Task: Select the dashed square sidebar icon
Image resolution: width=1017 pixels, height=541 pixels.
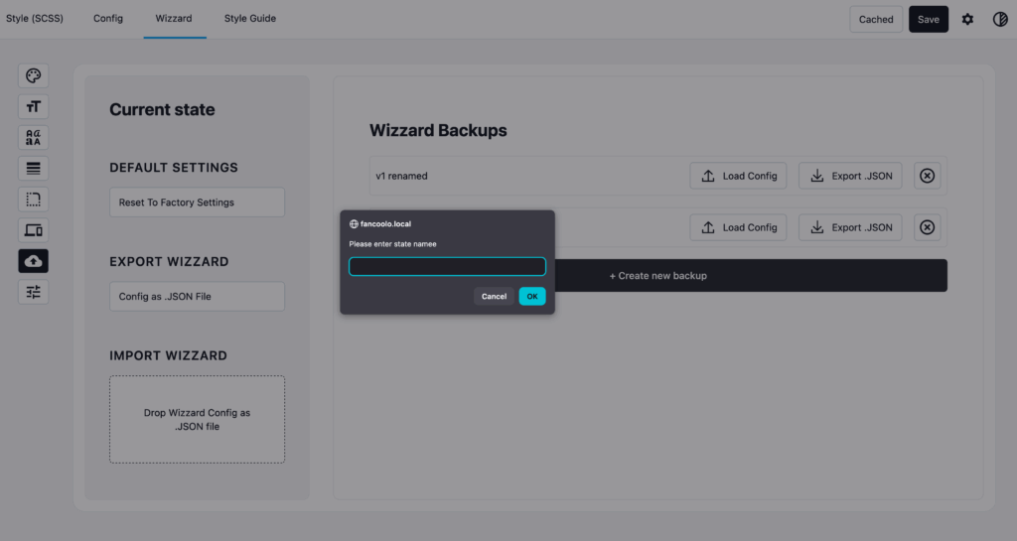Action: tap(33, 200)
